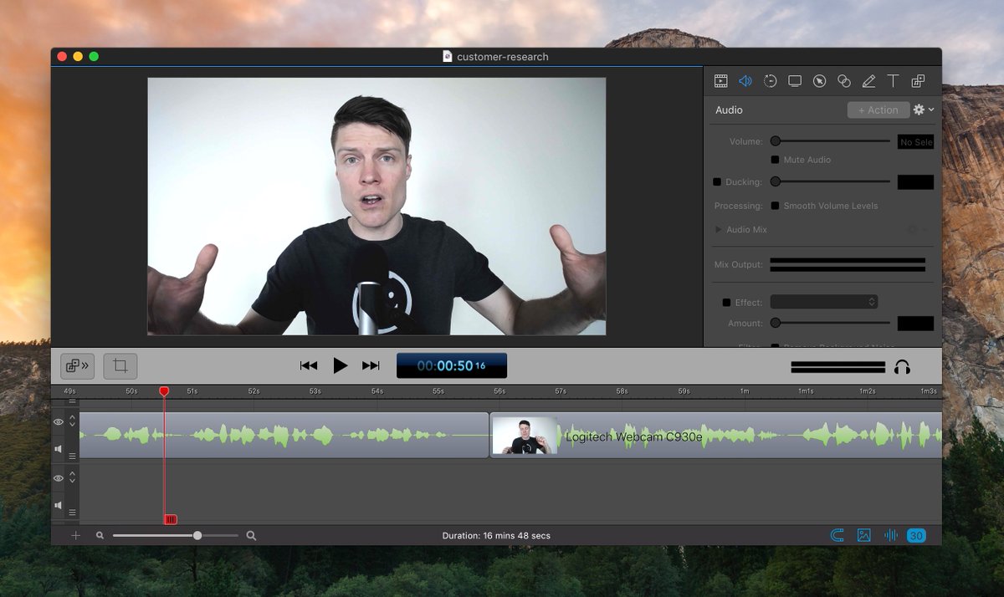The image size is (1004, 597).
Task: Click the Callout pointer icon in inspector
Action: (x=819, y=81)
